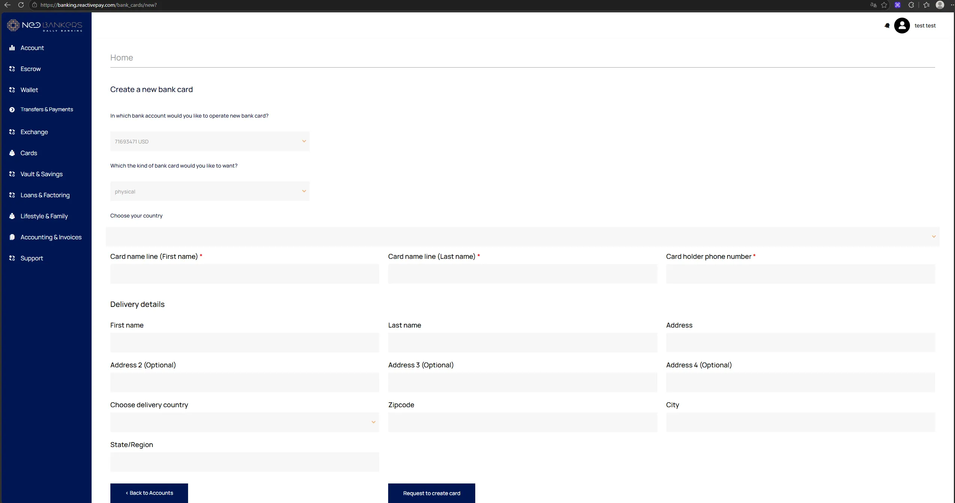Click the browser back arrow

pyautogui.click(x=8, y=5)
